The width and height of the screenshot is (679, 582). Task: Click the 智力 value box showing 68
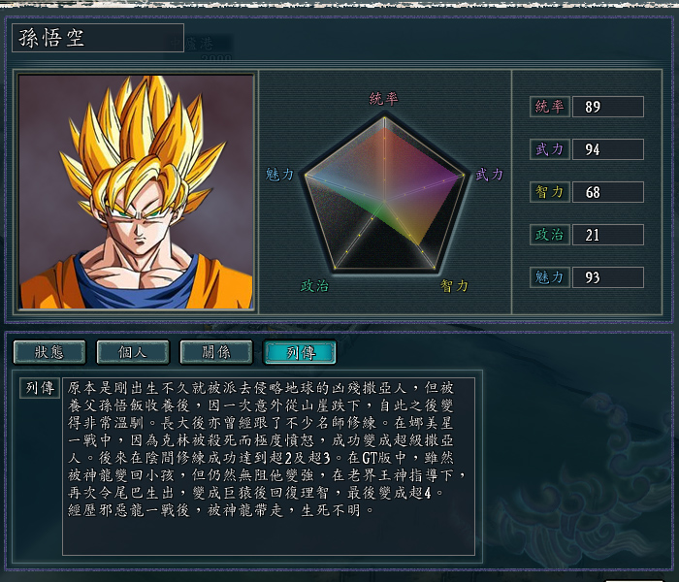608,192
